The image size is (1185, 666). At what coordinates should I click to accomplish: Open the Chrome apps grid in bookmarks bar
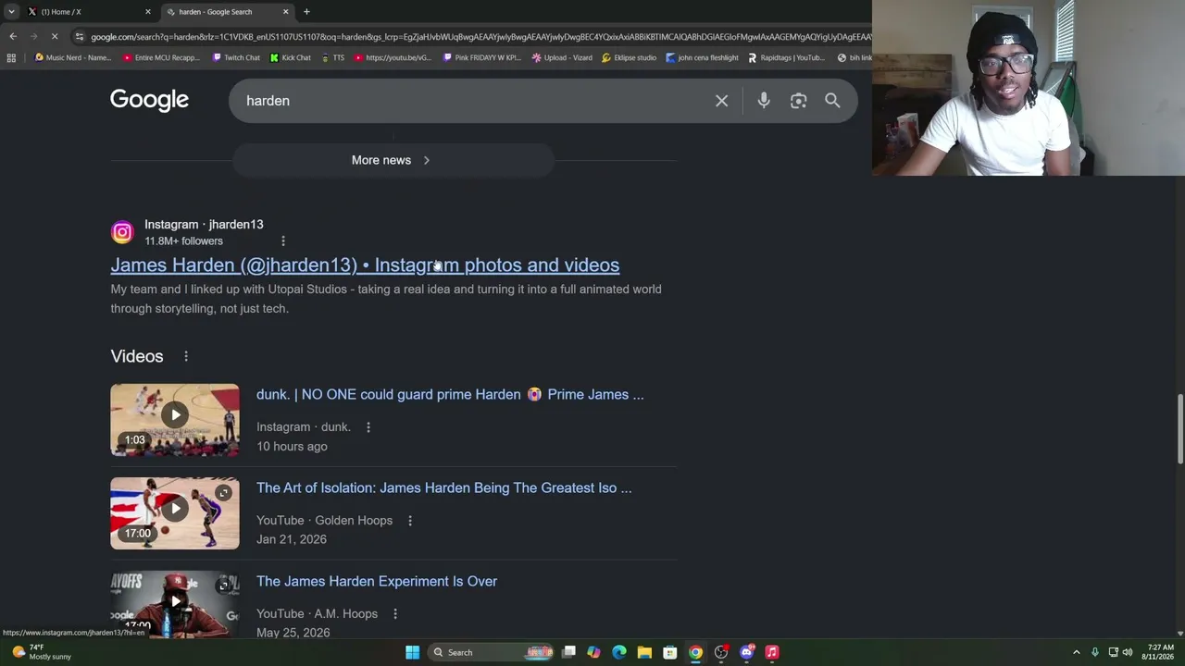click(11, 57)
